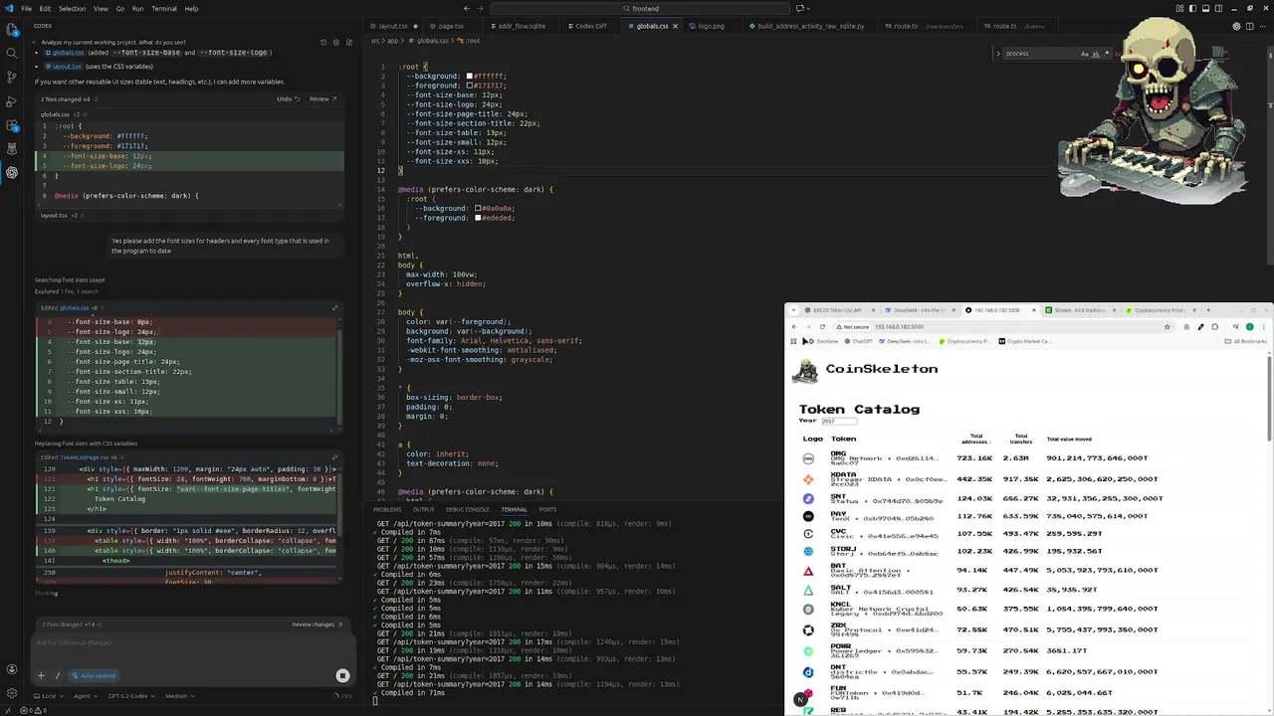Viewport: 1274px width, 716px height.
Task: Open Chrome three-dot menu
Action: [x=1264, y=327]
